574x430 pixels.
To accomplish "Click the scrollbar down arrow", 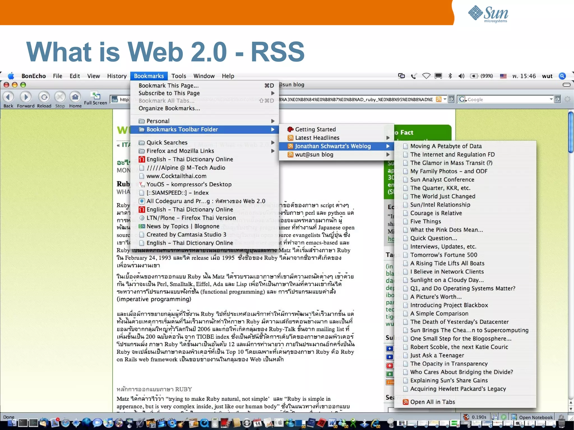I will pyautogui.click(x=571, y=409).
